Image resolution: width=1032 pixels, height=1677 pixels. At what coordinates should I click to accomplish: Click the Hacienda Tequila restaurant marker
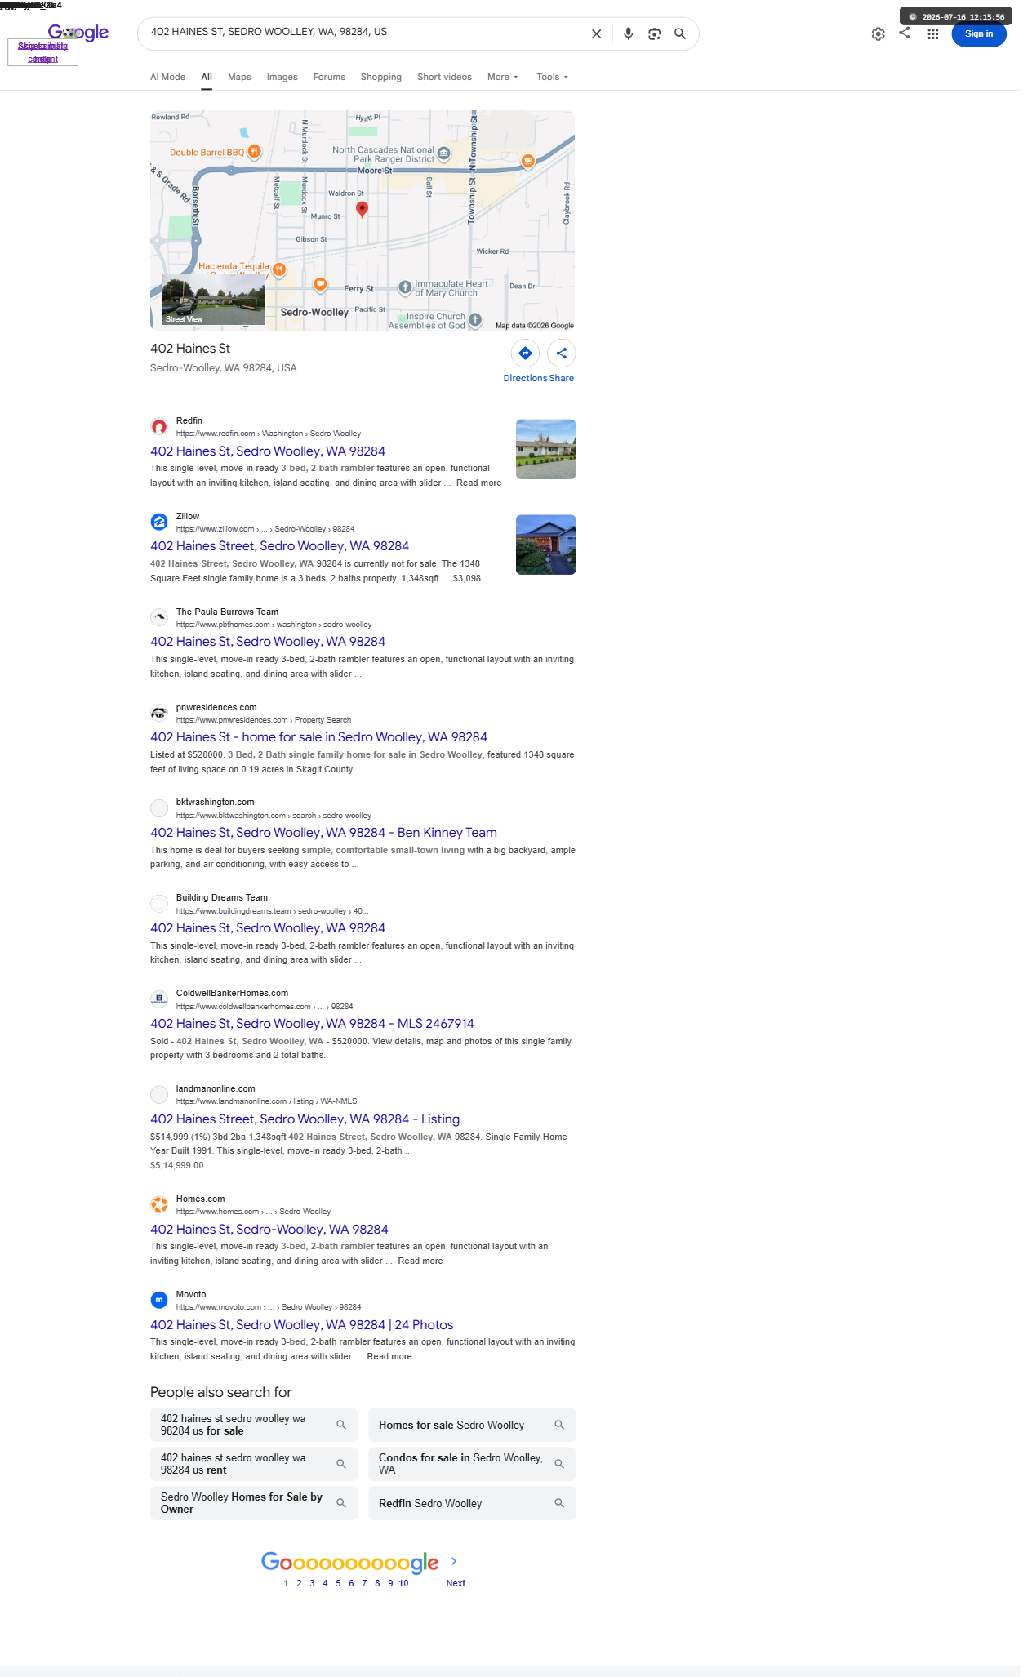point(279,269)
